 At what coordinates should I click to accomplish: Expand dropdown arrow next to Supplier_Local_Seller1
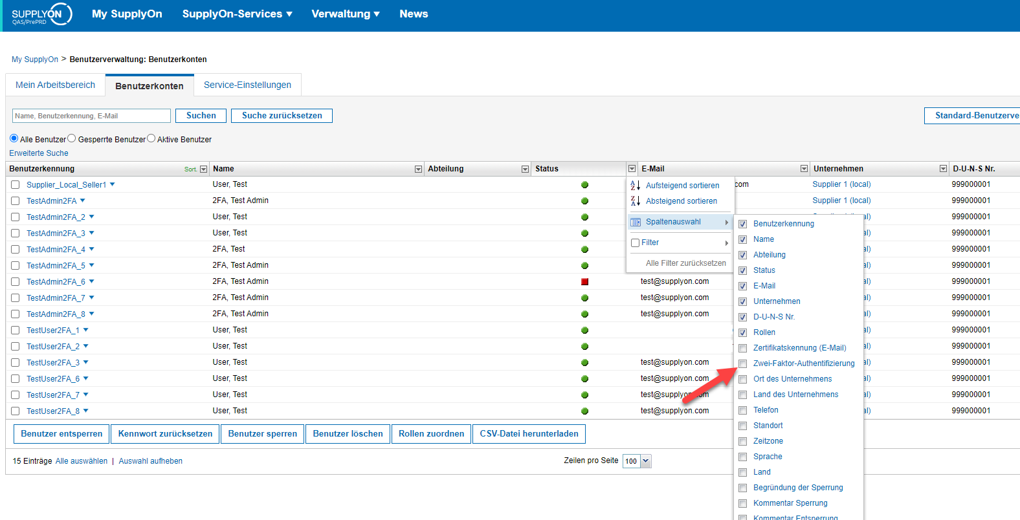pyautogui.click(x=112, y=184)
